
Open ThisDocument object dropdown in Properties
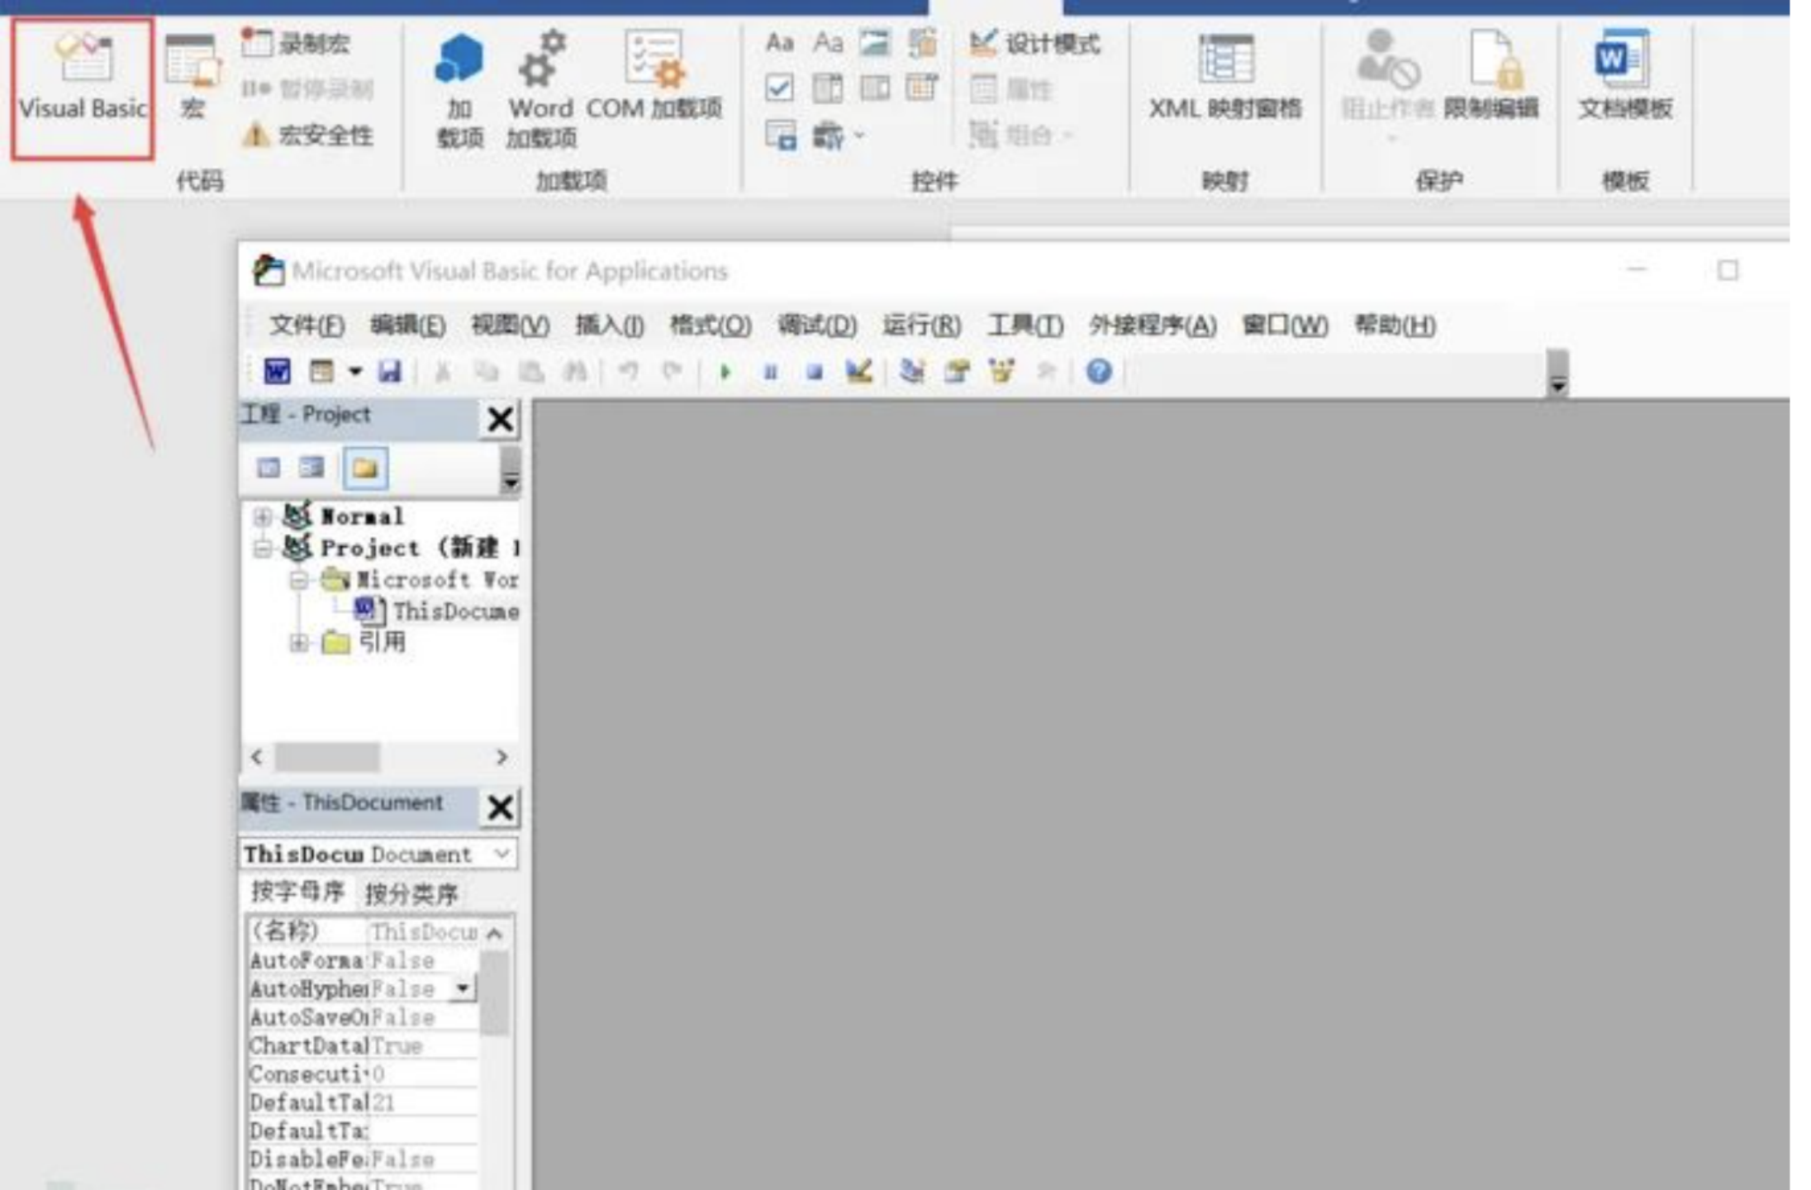click(501, 854)
